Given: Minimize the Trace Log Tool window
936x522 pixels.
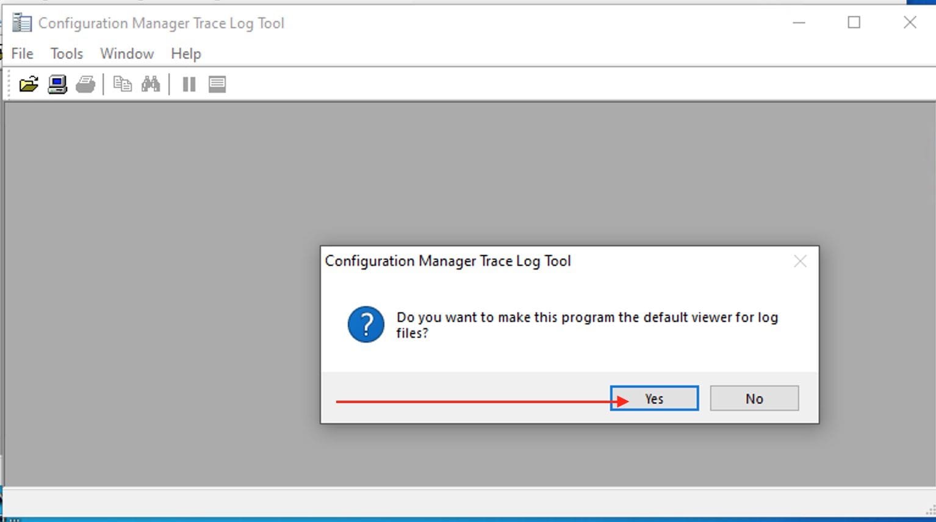Looking at the screenshot, I should tap(799, 23).
